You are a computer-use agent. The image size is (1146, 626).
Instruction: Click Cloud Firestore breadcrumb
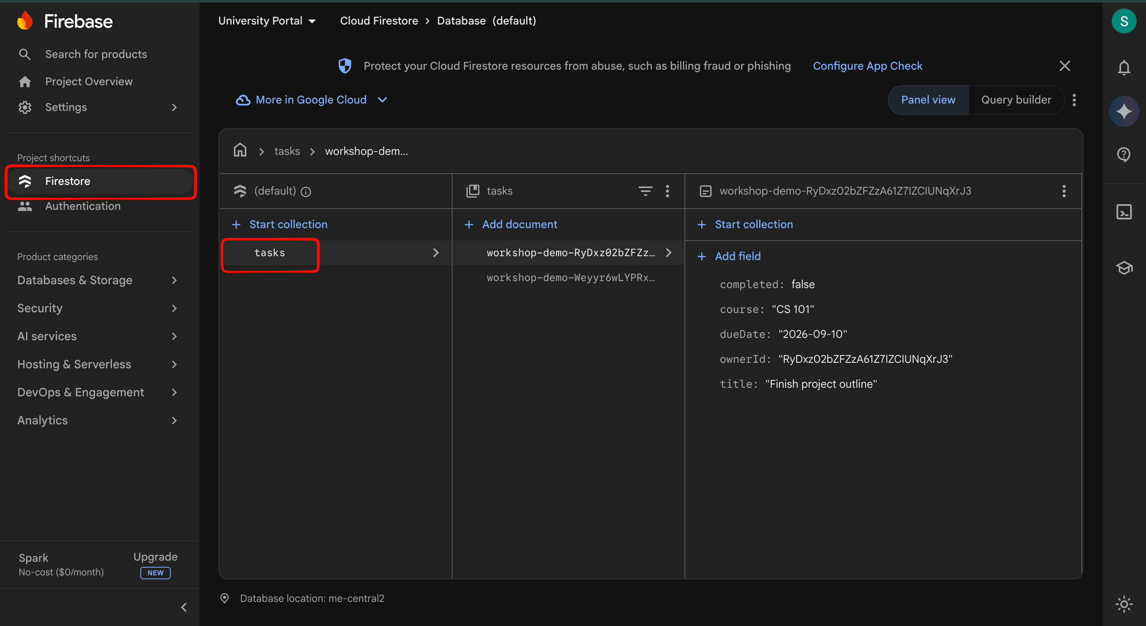(x=378, y=21)
